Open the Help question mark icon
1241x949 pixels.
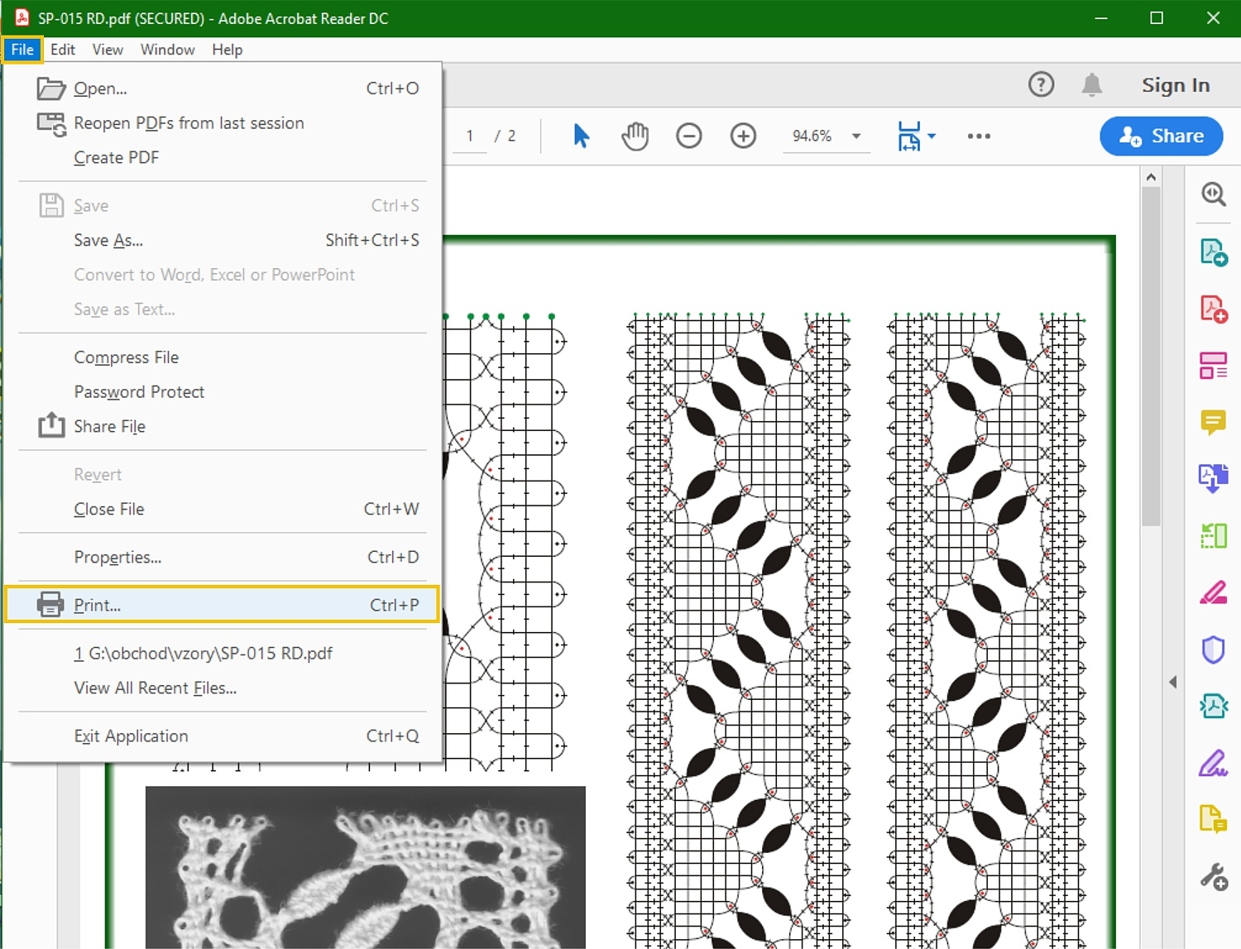click(x=1041, y=84)
